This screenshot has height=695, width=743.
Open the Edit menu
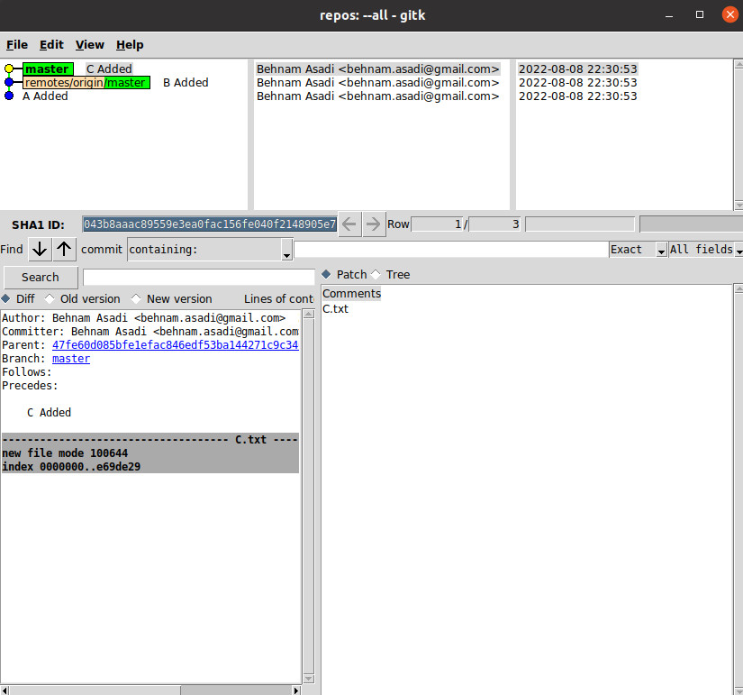tap(51, 45)
